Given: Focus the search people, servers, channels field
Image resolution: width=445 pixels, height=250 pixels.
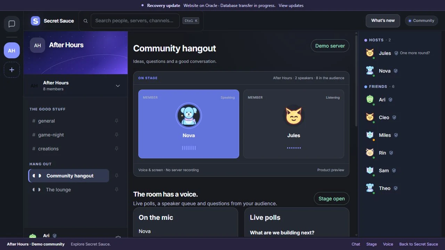Looking at the screenshot, I should point(135,21).
